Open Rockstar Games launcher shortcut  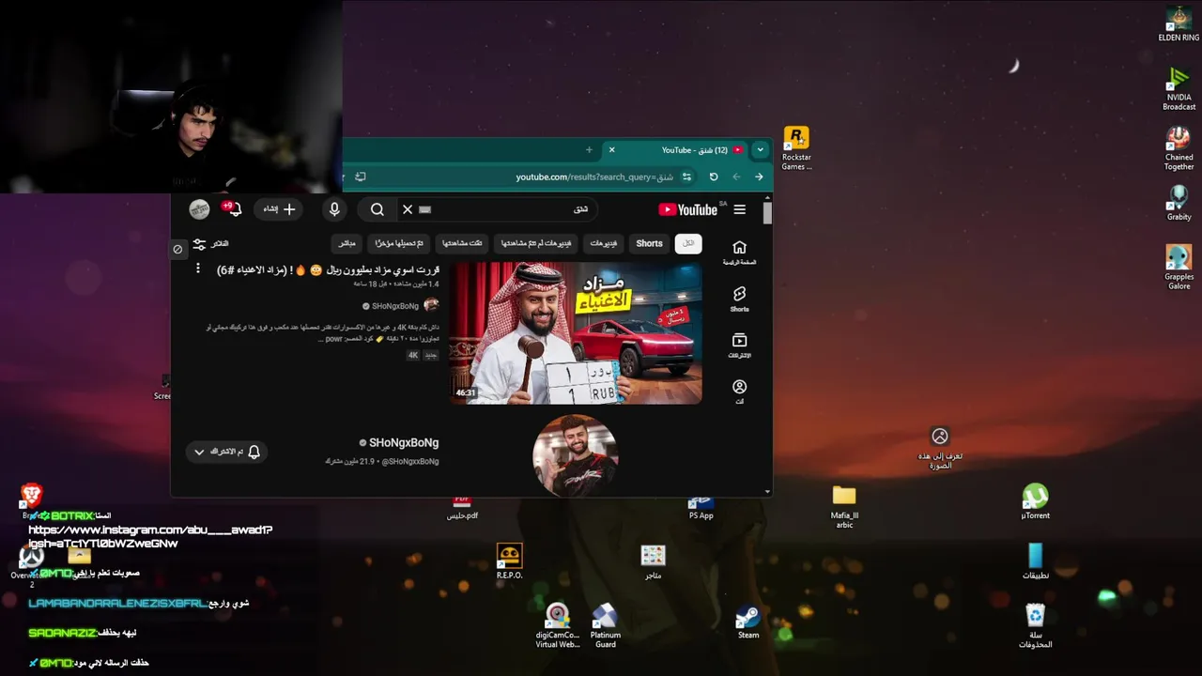[796, 148]
